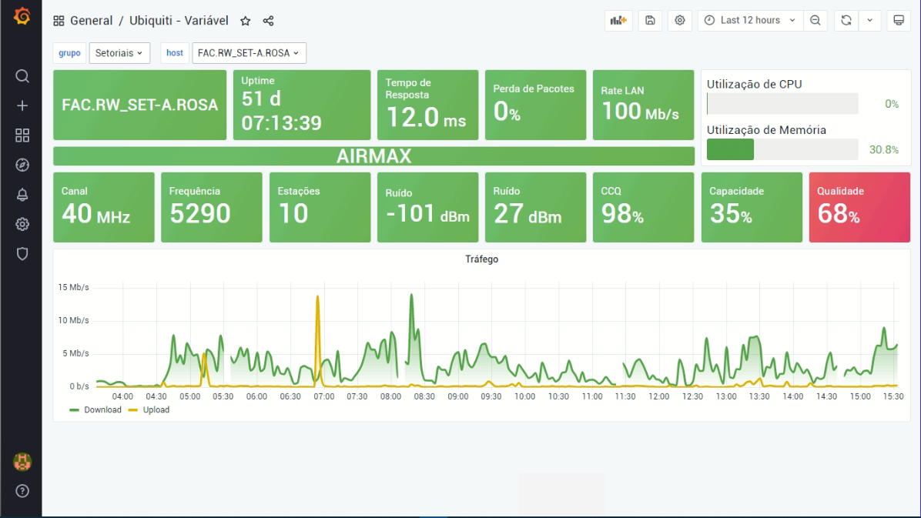Open the Last 12 hours time picker
Screen dimensions: 921x518
750,21
